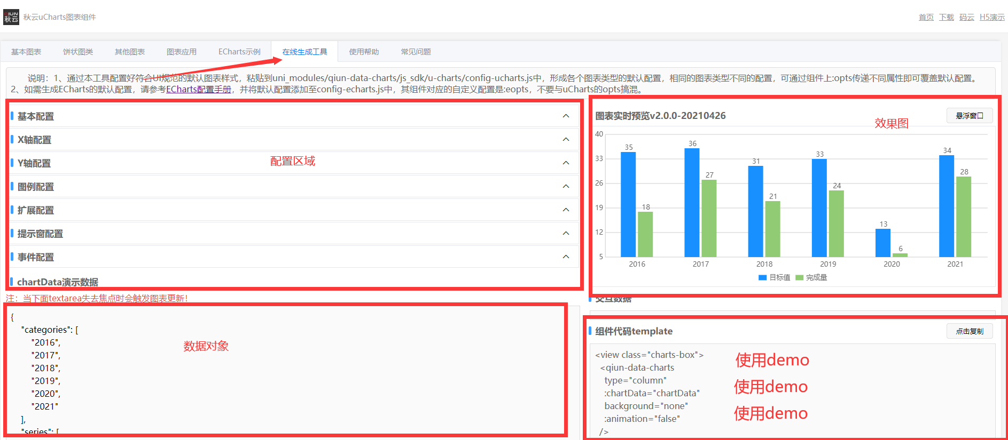Image resolution: width=1008 pixels, height=440 pixels.
Task: Open the 下载 link
Action: 946,17
